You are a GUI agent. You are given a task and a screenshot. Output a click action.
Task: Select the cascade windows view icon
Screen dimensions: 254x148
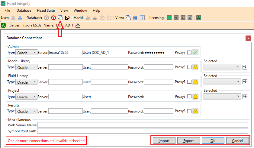(128, 18)
